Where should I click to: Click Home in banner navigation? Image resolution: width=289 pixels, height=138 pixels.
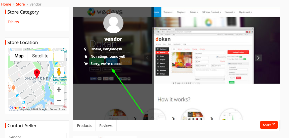click(156, 12)
